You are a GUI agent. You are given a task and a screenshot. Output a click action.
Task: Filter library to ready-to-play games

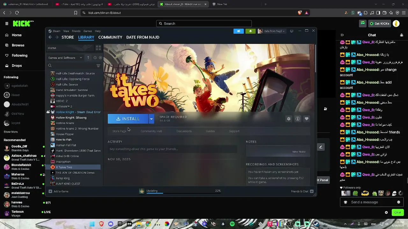click(100, 58)
